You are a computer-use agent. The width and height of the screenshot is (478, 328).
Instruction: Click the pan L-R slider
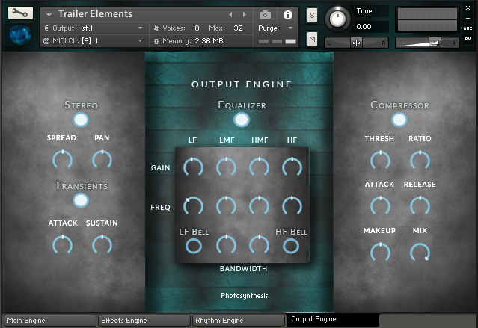(356, 43)
